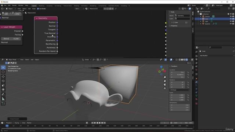Click the node Name field reading Geometry
This screenshot has height=132, width=235.
click(182, 15)
